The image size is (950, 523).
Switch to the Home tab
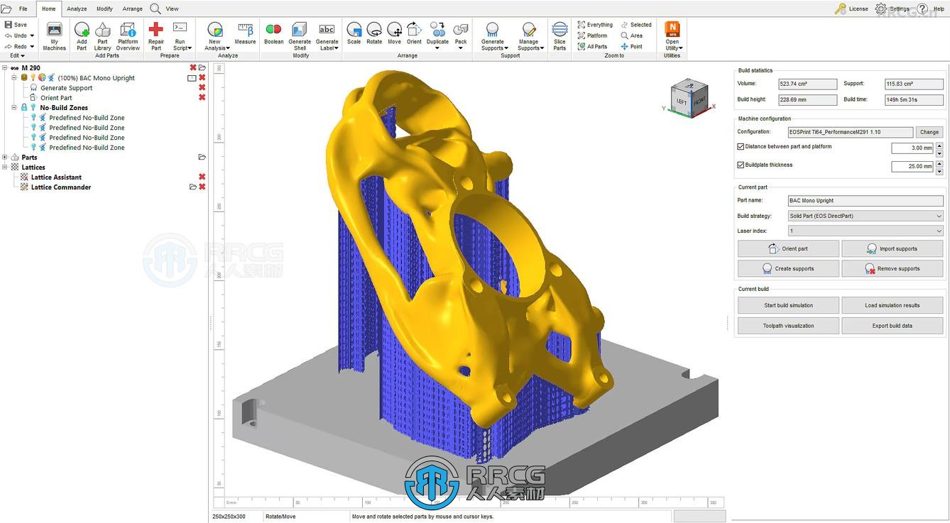[x=48, y=9]
